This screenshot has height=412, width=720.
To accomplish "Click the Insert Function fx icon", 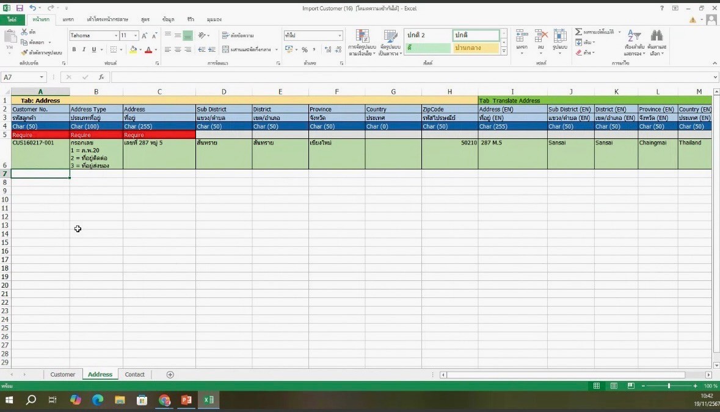I will pos(101,77).
